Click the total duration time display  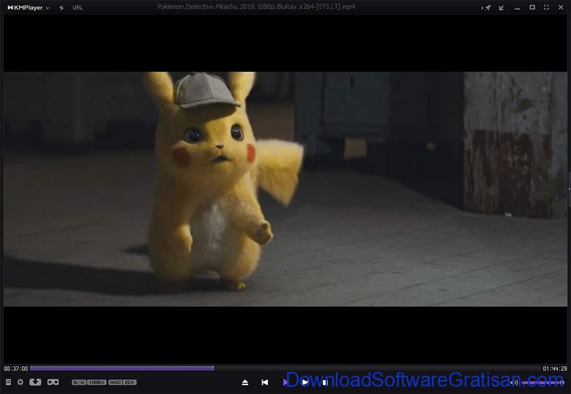point(555,368)
